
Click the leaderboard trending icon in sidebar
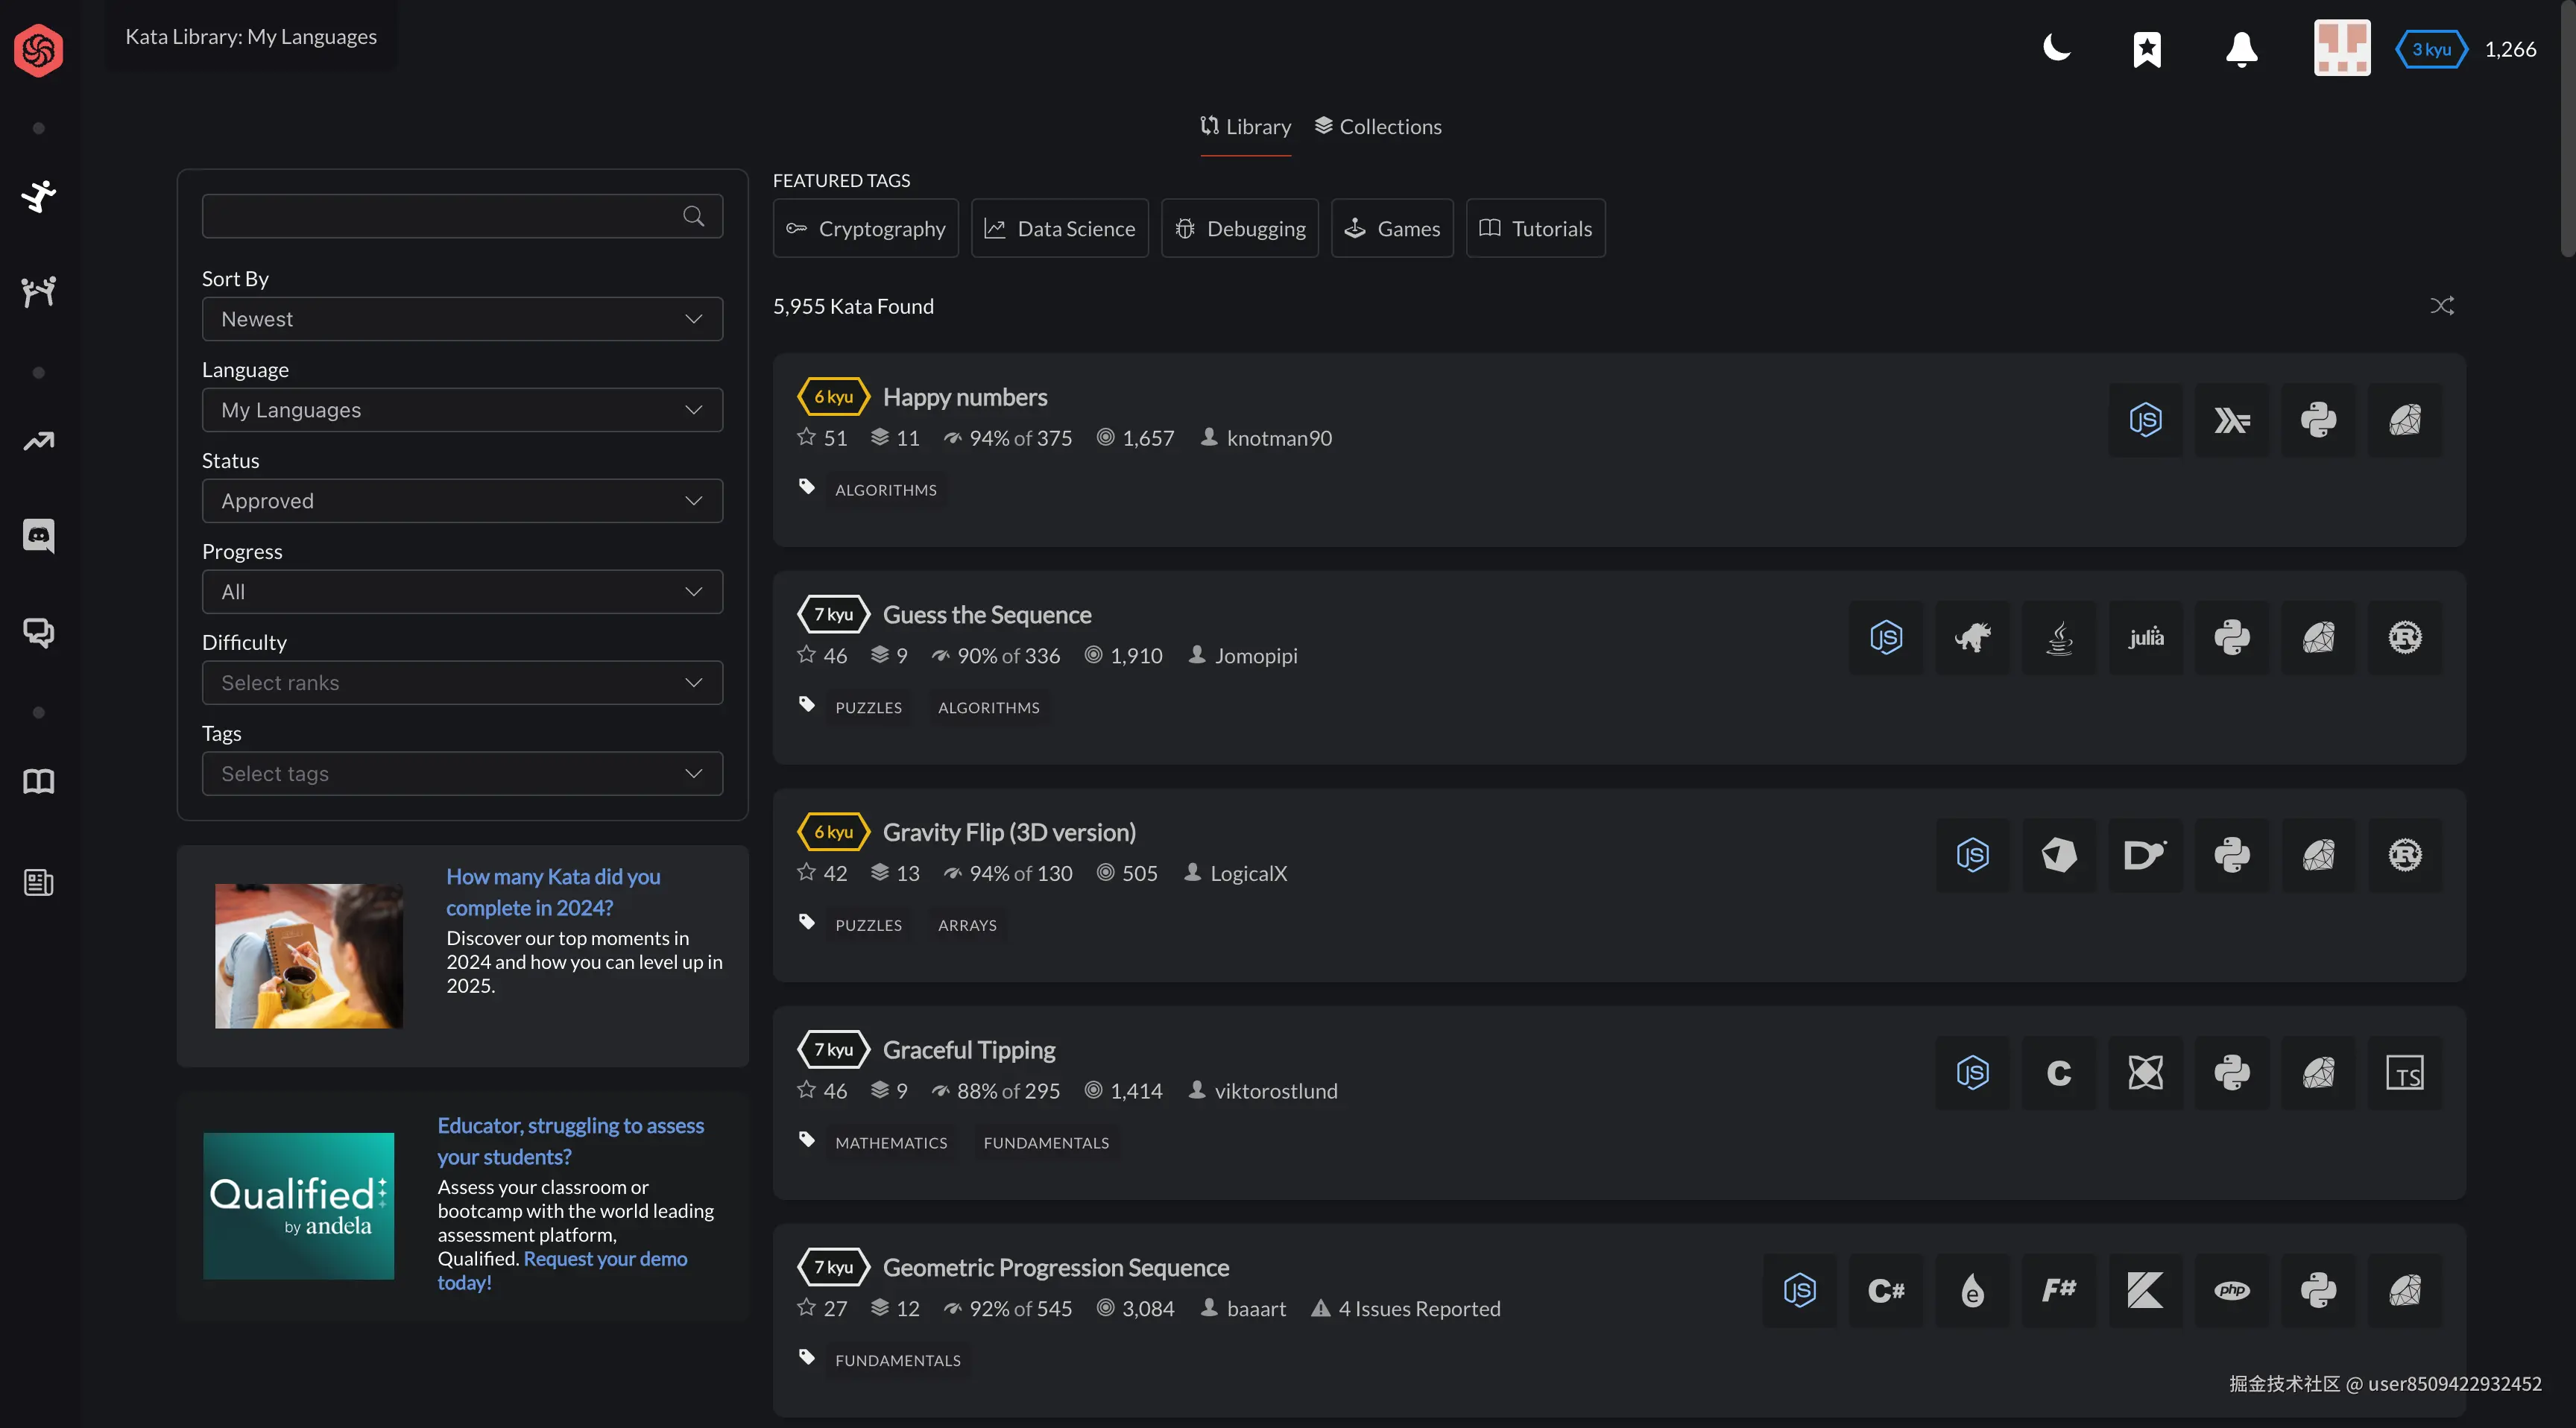(x=39, y=441)
